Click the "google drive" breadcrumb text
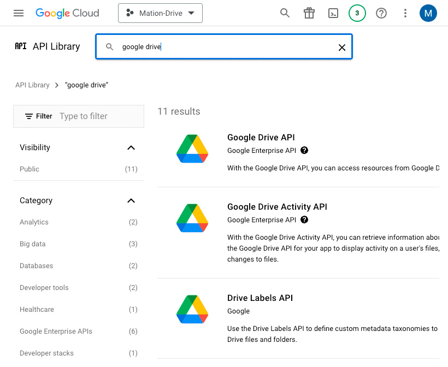Screen dimensions: 448x367 (86, 85)
